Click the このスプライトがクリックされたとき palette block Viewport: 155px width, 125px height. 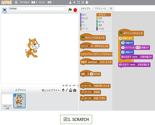[96, 54]
